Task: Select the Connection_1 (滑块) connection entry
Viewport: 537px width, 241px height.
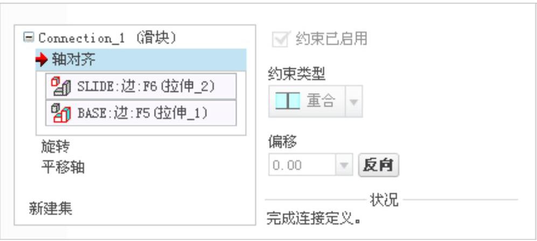Action: 107,38
